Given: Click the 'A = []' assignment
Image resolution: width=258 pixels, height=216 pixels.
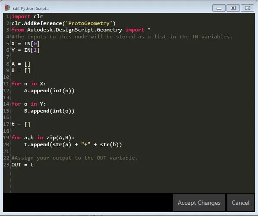Looking at the screenshot, I should click(21, 64).
